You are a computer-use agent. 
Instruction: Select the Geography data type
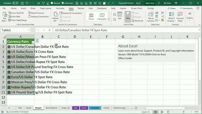tap(102, 16)
